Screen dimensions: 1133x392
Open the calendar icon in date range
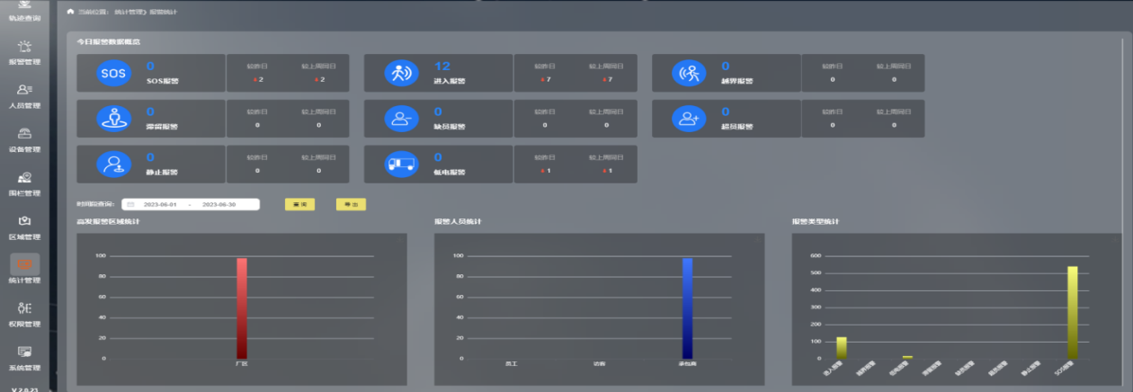tap(130, 204)
